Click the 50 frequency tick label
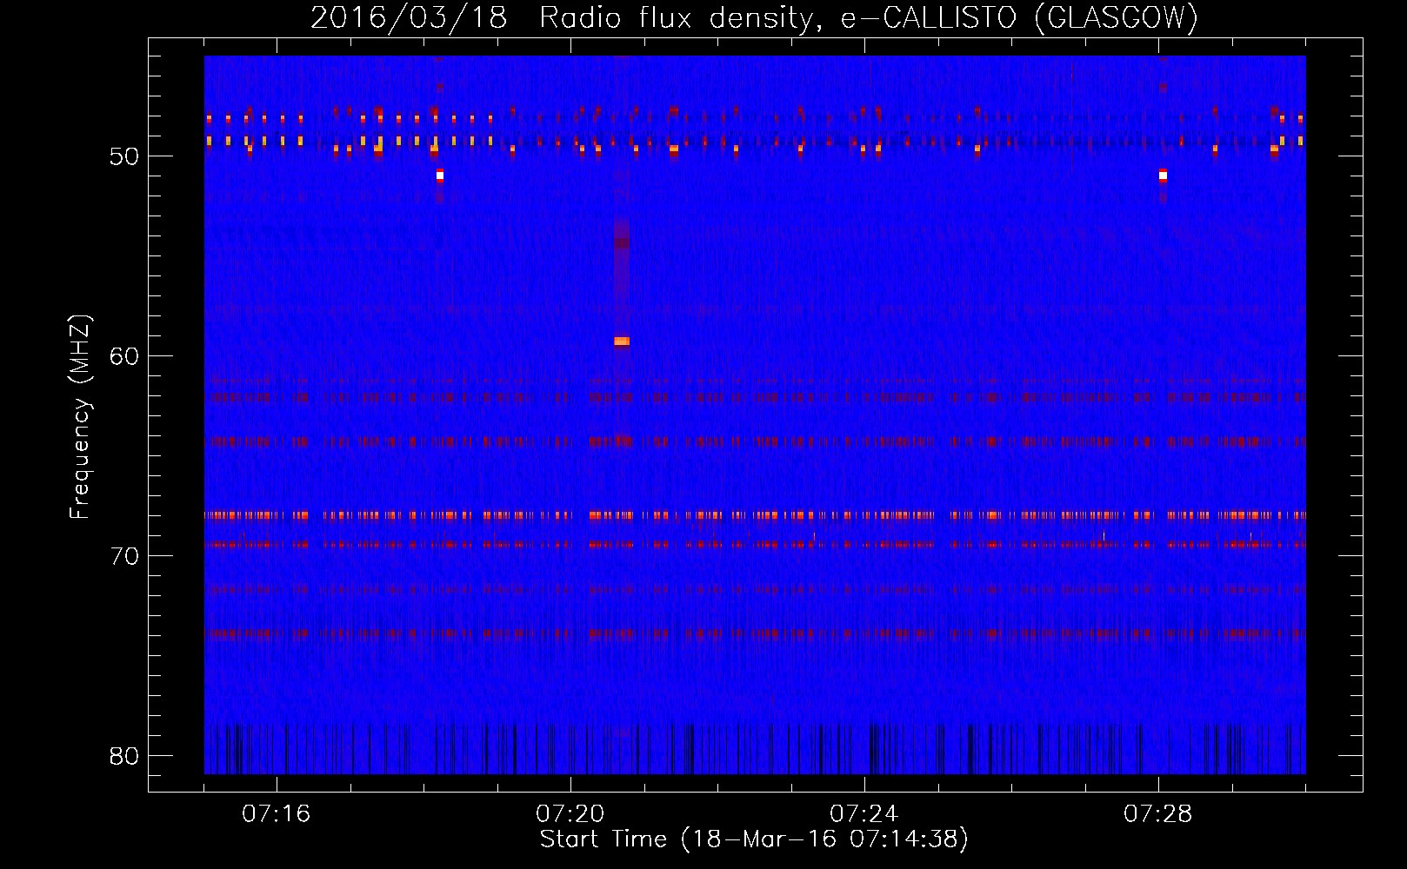1407x869 pixels. coord(124,156)
